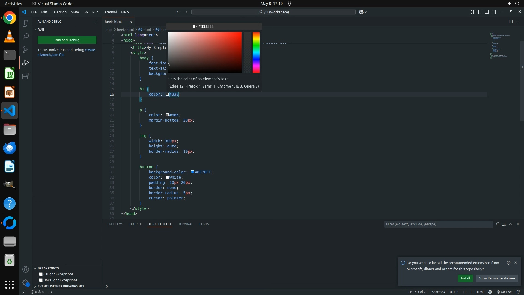Click Show Recommendations button
Screen dimensions: 524x295
point(497,278)
